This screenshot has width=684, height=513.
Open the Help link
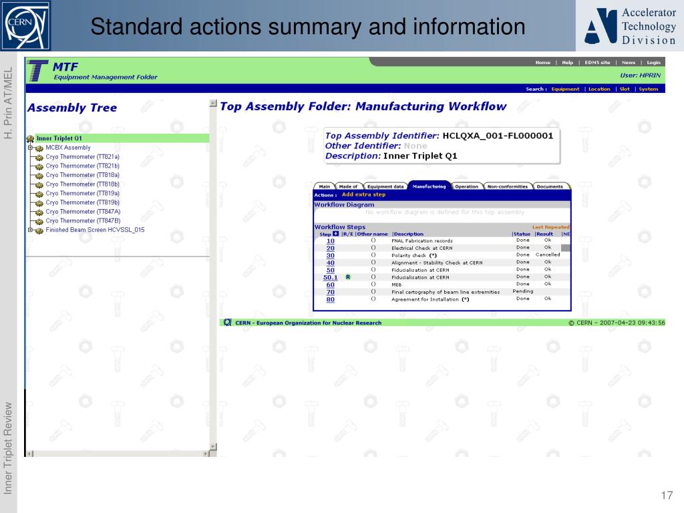click(x=567, y=62)
